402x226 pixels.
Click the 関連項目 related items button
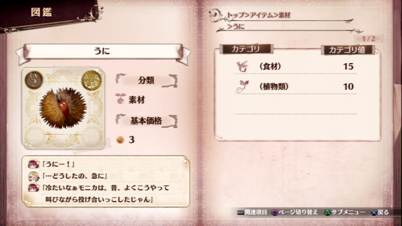(x=252, y=212)
